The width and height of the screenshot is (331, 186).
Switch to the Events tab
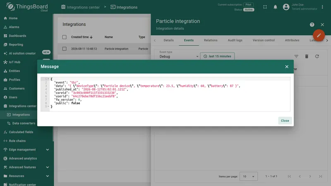tap(189, 40)
